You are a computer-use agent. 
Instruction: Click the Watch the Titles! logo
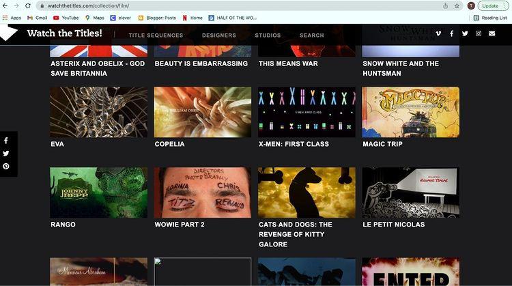[x=64, y=33]
